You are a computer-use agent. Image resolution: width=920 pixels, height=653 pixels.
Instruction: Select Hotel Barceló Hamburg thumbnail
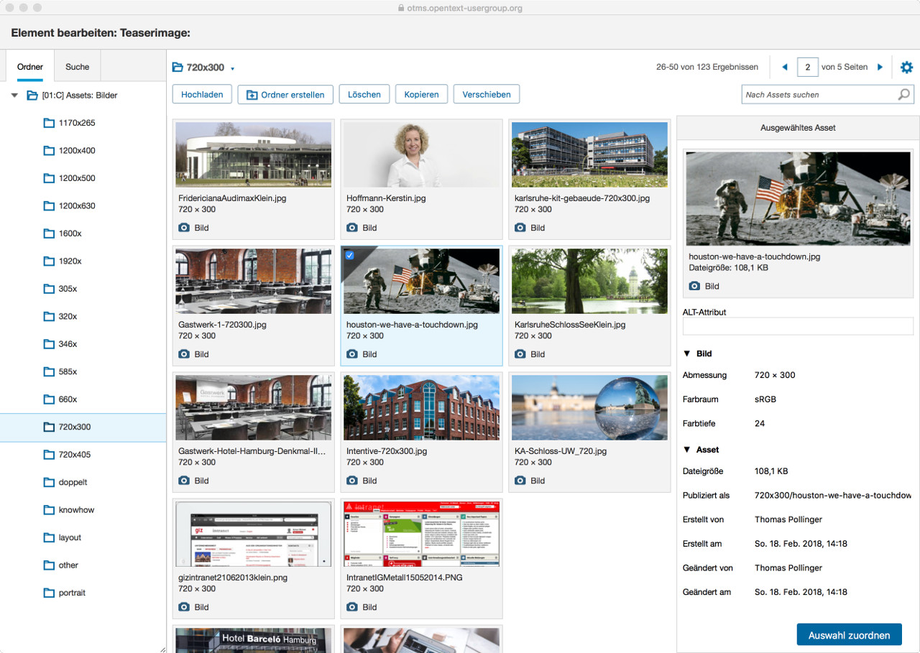pyautogui.click(x=253, y=639)
